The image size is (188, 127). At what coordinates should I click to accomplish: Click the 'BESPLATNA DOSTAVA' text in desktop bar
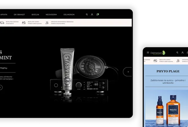point(12,22)
